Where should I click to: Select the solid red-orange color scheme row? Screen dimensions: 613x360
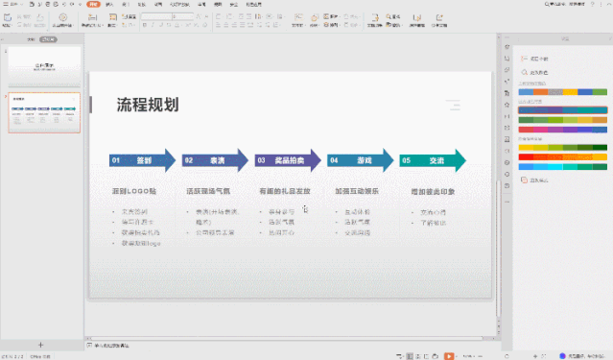coord(562,156)
